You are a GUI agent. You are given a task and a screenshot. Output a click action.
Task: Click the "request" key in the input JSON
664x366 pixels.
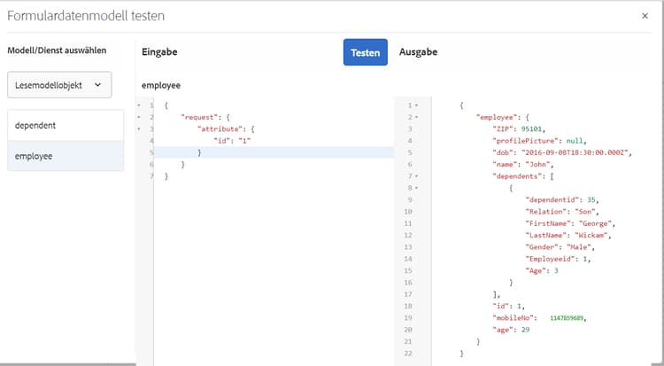pos(197,117)
